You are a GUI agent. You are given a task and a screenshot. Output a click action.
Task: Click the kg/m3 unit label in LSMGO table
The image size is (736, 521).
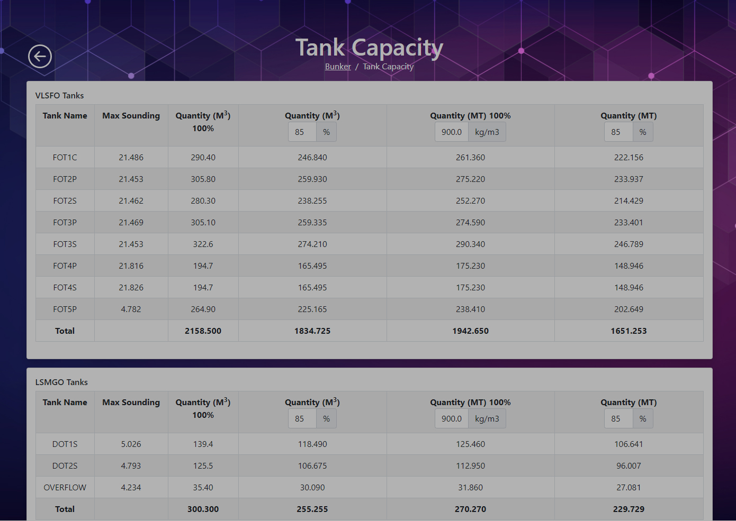pyautogui.click(x=487, y=419)
